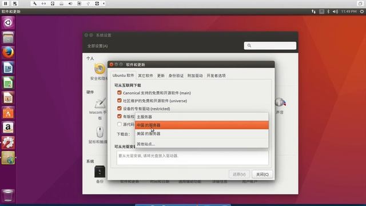This screenshot has height=206, width=366.
Task: Open the Files manager in launcher
Action: pyautogui.click(x=8, y=38)
